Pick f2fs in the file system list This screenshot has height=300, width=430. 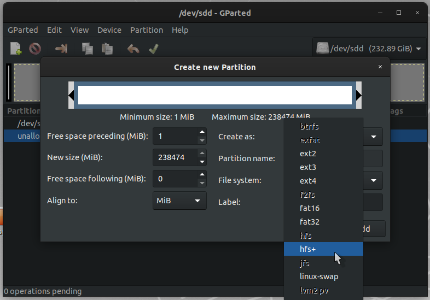click(324, 195)
